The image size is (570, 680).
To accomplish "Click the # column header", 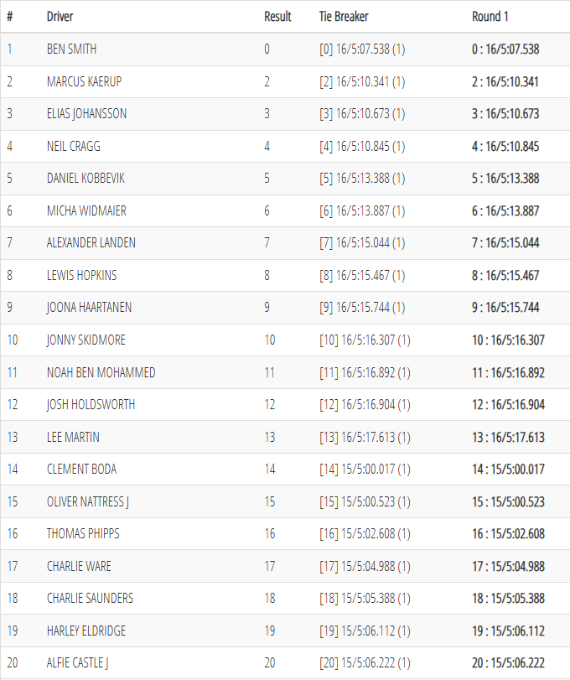I will tap(9, 17).
